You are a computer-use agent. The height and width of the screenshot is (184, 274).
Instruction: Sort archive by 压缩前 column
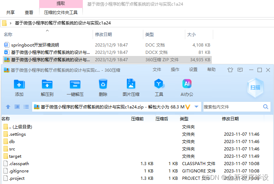point(137,119)
